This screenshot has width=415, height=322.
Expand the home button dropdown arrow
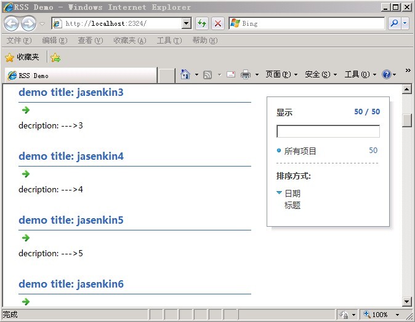tap(196, 75)
